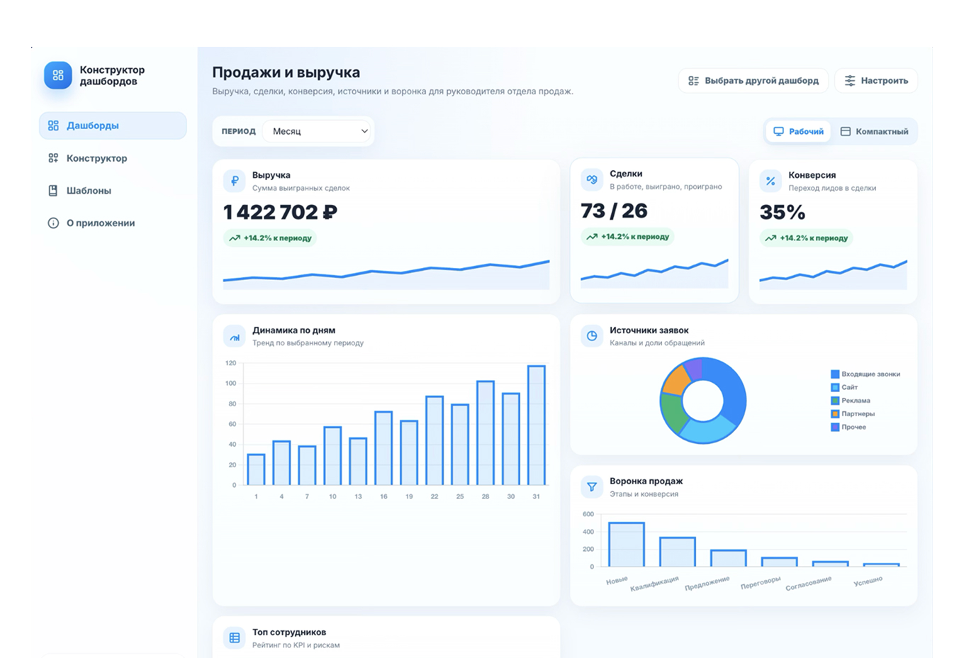Click the green donut chart segment
The width and height of the screenshot is (964, 658).
click(673, 412)
